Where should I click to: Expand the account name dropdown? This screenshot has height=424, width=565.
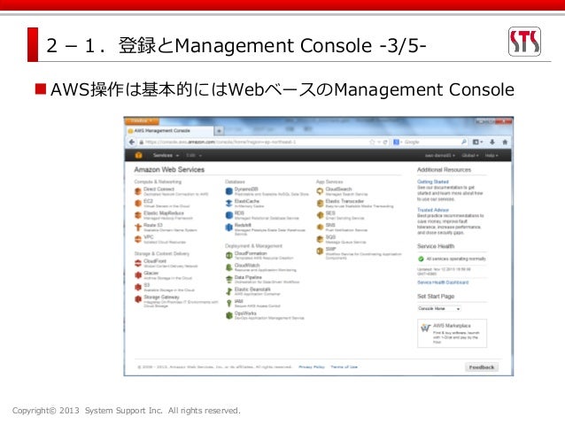439,155
